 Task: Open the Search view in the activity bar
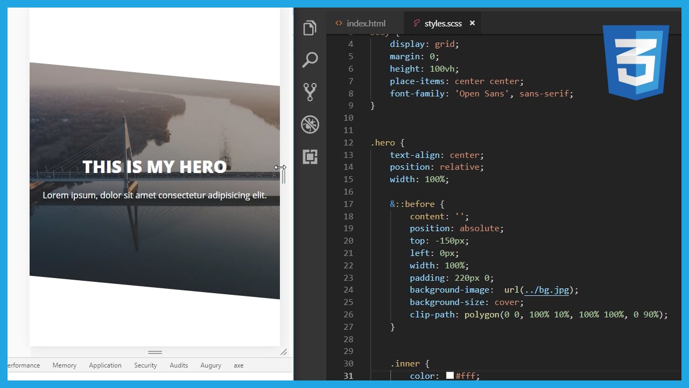click(310, 60)
